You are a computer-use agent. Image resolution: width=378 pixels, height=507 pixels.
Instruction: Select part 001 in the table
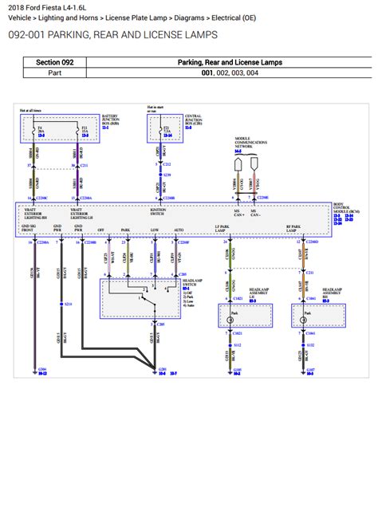[207, 73]
